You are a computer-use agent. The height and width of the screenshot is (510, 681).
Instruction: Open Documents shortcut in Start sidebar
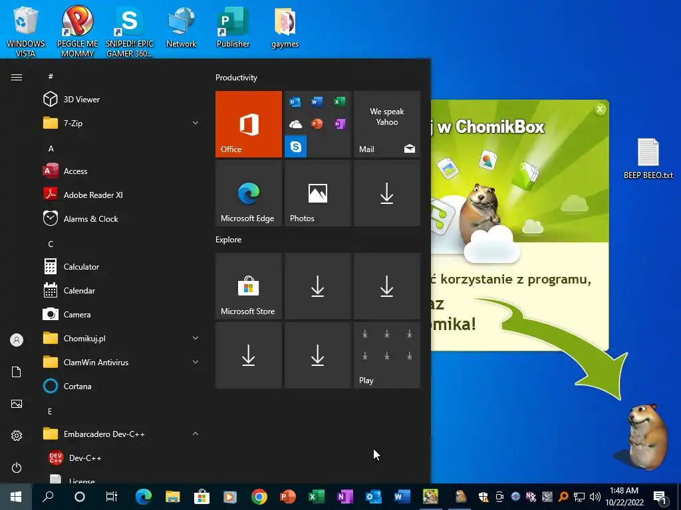click(x=17, y=372)
